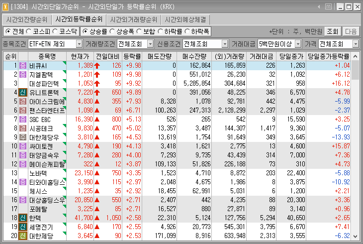Click the 매도잔량 column header
The height and width of the screenshot is (244, 363).
pos(160,56)
